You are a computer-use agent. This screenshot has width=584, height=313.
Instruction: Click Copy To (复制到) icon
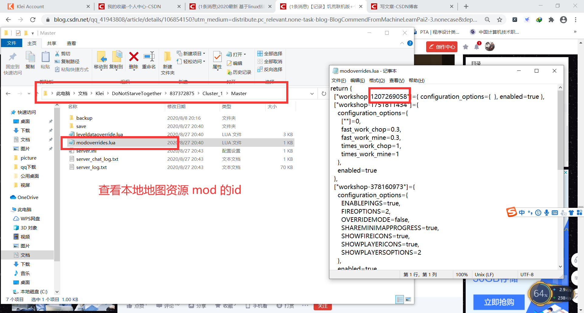tap(116, 57)
